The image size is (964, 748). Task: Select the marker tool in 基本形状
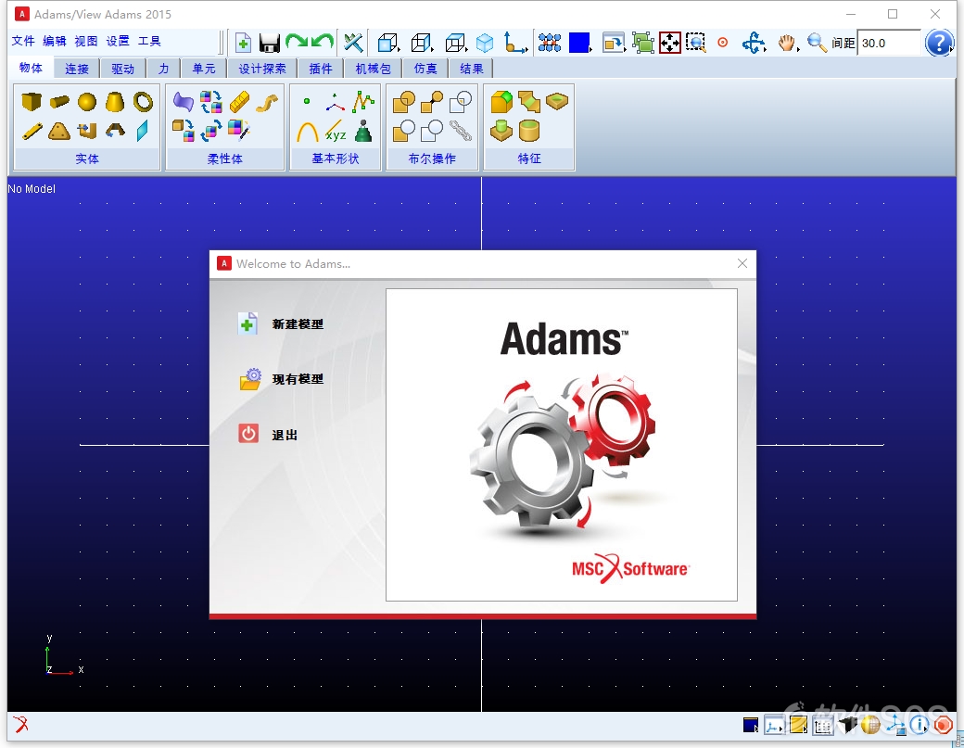(x=335, y=103)
